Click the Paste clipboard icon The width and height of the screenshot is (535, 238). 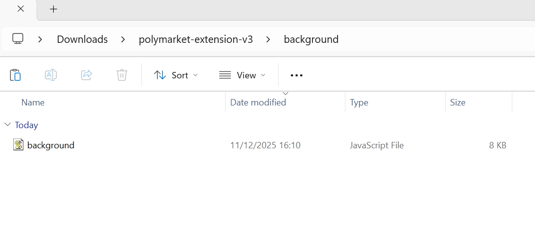(x=15, y=75)
